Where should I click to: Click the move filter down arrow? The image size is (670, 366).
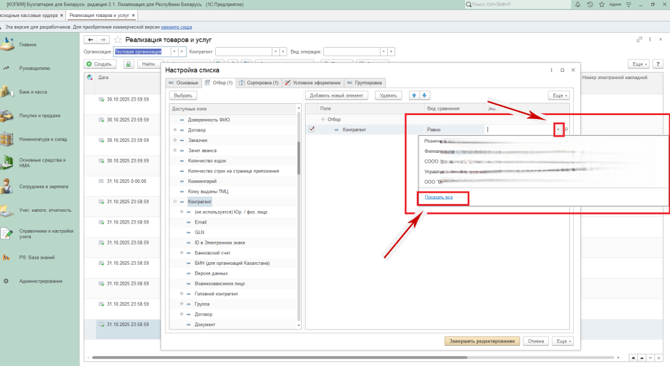click(425, 95)
